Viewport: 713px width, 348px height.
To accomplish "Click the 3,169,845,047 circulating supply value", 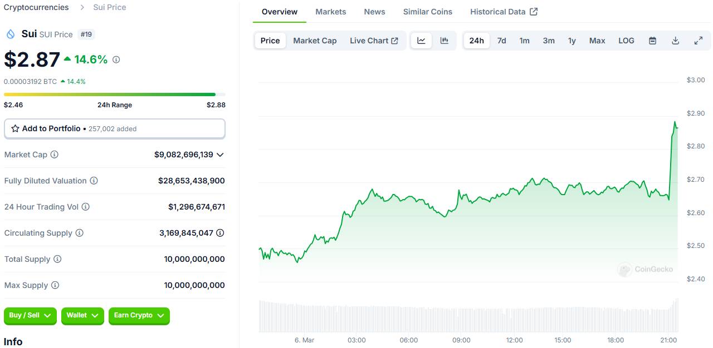I will pos(186,233).
